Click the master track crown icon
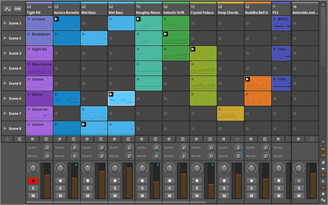Screen dimensions: 328x205 click(x=295, y=7)
